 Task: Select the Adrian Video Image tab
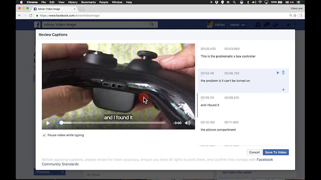pos(54,9)
